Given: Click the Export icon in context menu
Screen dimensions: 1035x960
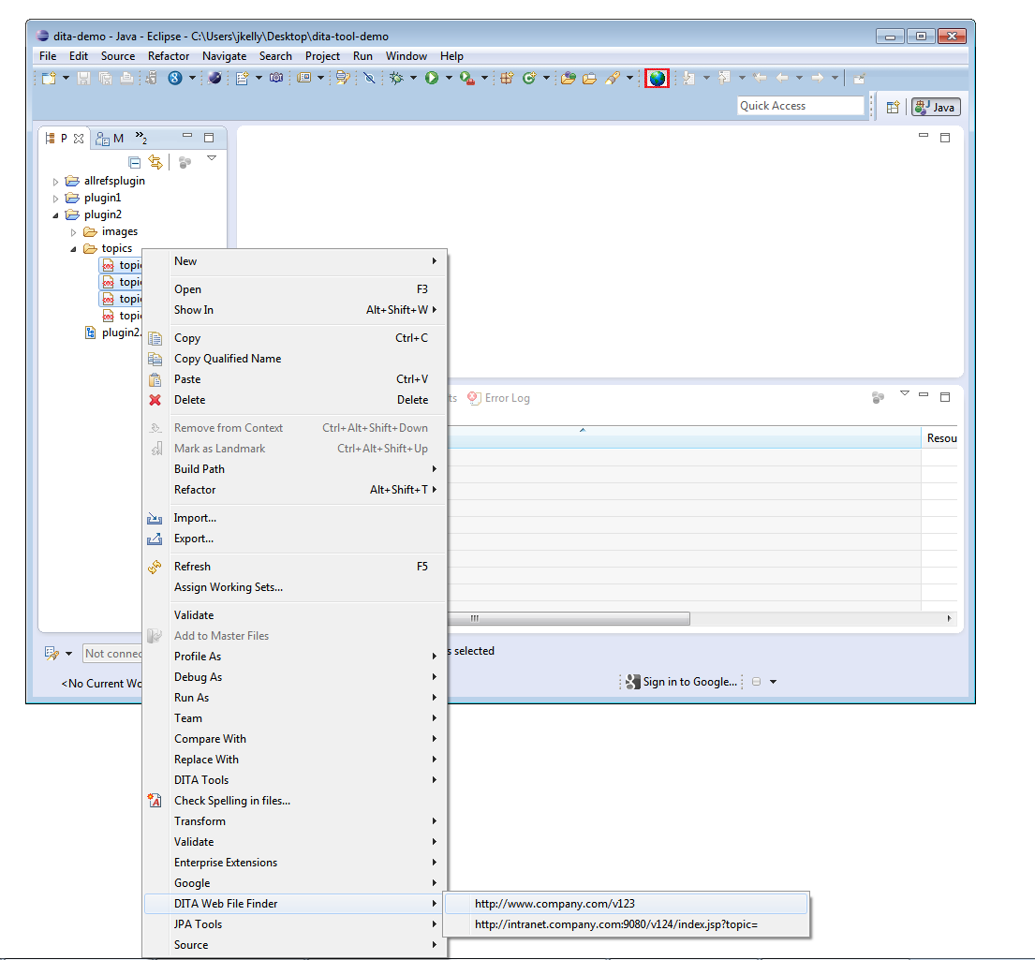Looking at the screenshot, I should (x=155, y=539).
